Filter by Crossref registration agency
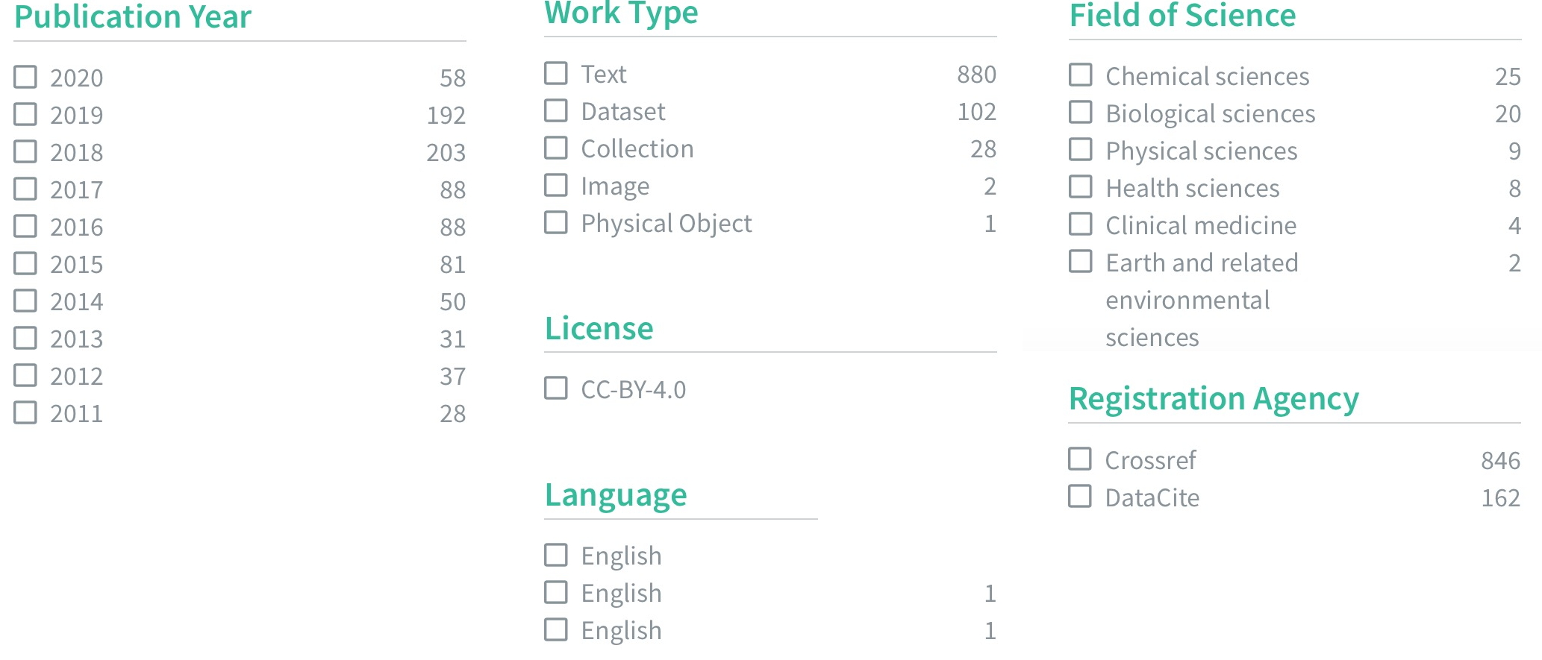1542x660 pixels. click(1080, 459)
